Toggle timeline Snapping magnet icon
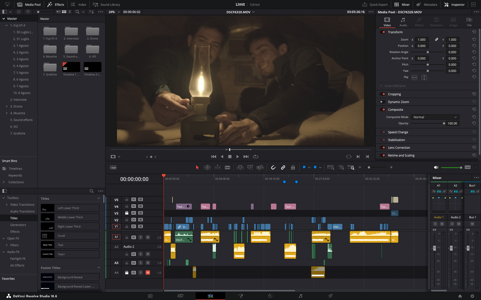The image size is (481, 300). pos(273,167)
